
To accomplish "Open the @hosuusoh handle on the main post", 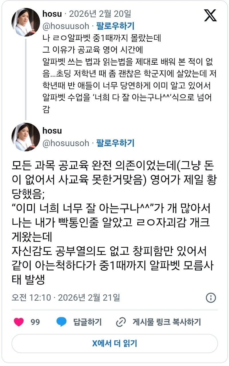I will (66, 143).
